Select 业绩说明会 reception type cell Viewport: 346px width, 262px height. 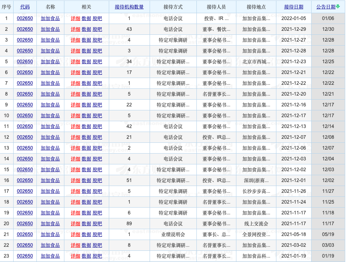(x=173, y=234)
